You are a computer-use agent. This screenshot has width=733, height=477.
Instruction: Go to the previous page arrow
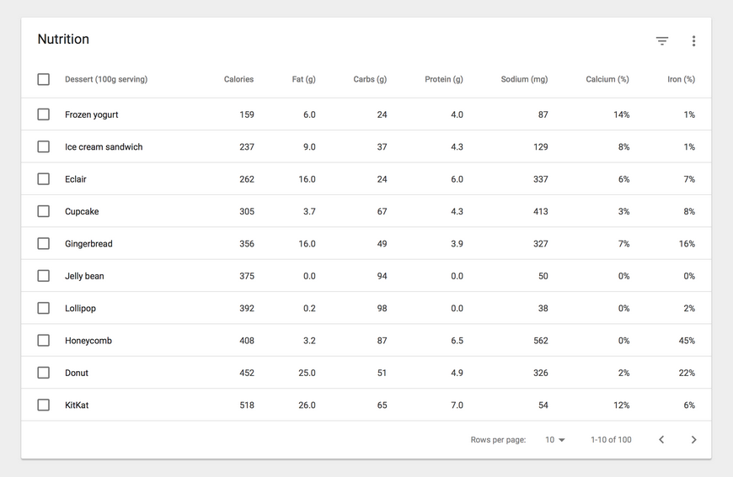(661, 440)
